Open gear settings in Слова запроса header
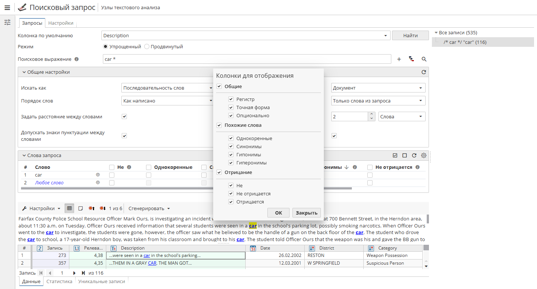 (424, 156)
